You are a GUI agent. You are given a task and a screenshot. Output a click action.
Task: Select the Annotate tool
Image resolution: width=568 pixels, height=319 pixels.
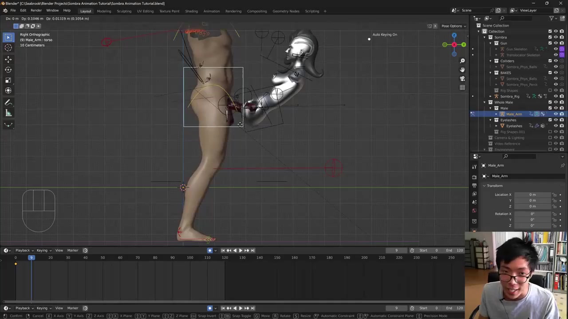point(8,102)
